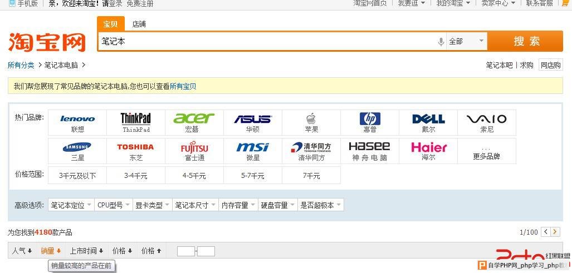This screenshot has height=273, width=572.
Task: Select the Samsung 三星 brand logo
Action: (x=77, y=147)
